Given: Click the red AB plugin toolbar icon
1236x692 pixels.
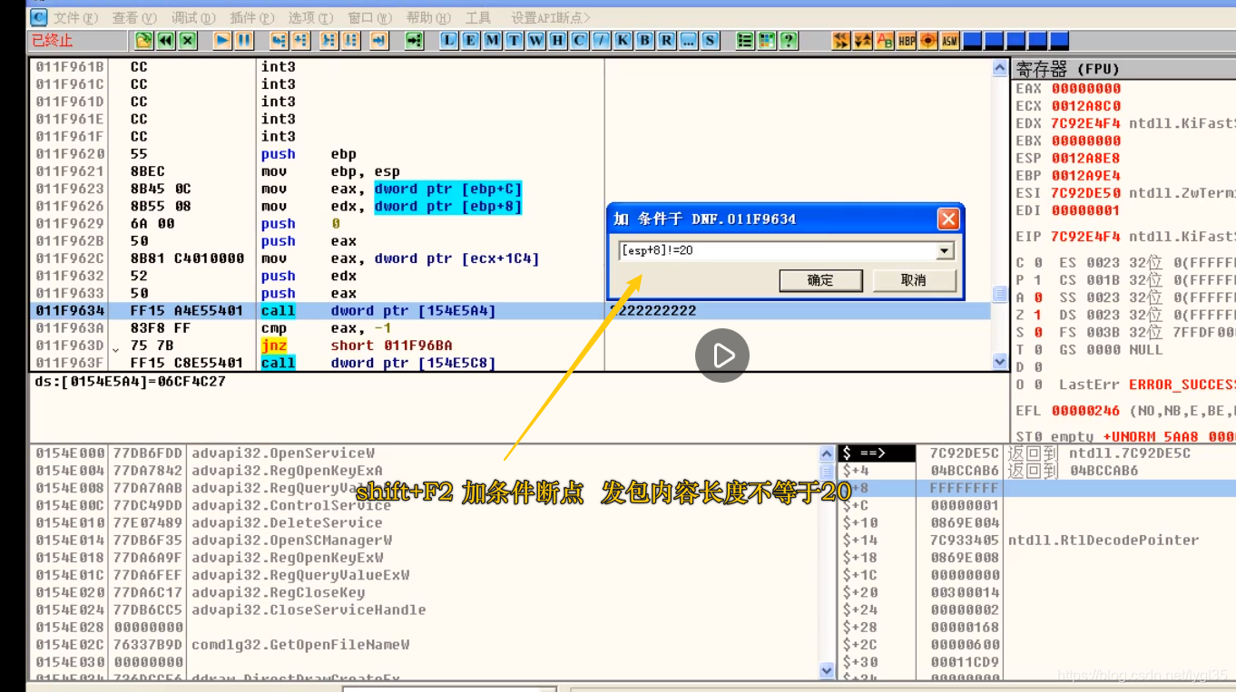Looking at the screenshot, I should coord(885,40).
